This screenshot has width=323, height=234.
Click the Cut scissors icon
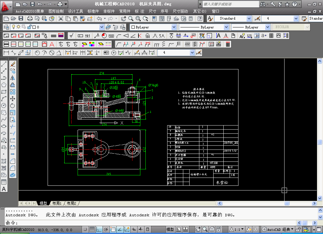tap(61, 19)
